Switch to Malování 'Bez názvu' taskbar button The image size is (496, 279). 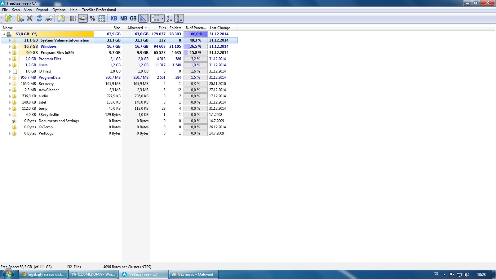194,274
